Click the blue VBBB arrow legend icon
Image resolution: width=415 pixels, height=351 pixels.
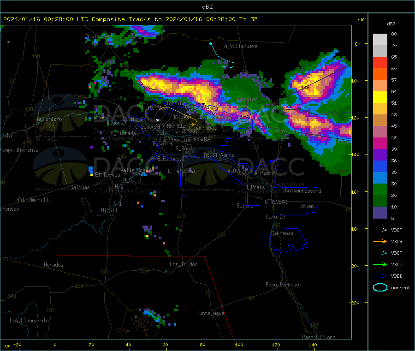point(380,276)
